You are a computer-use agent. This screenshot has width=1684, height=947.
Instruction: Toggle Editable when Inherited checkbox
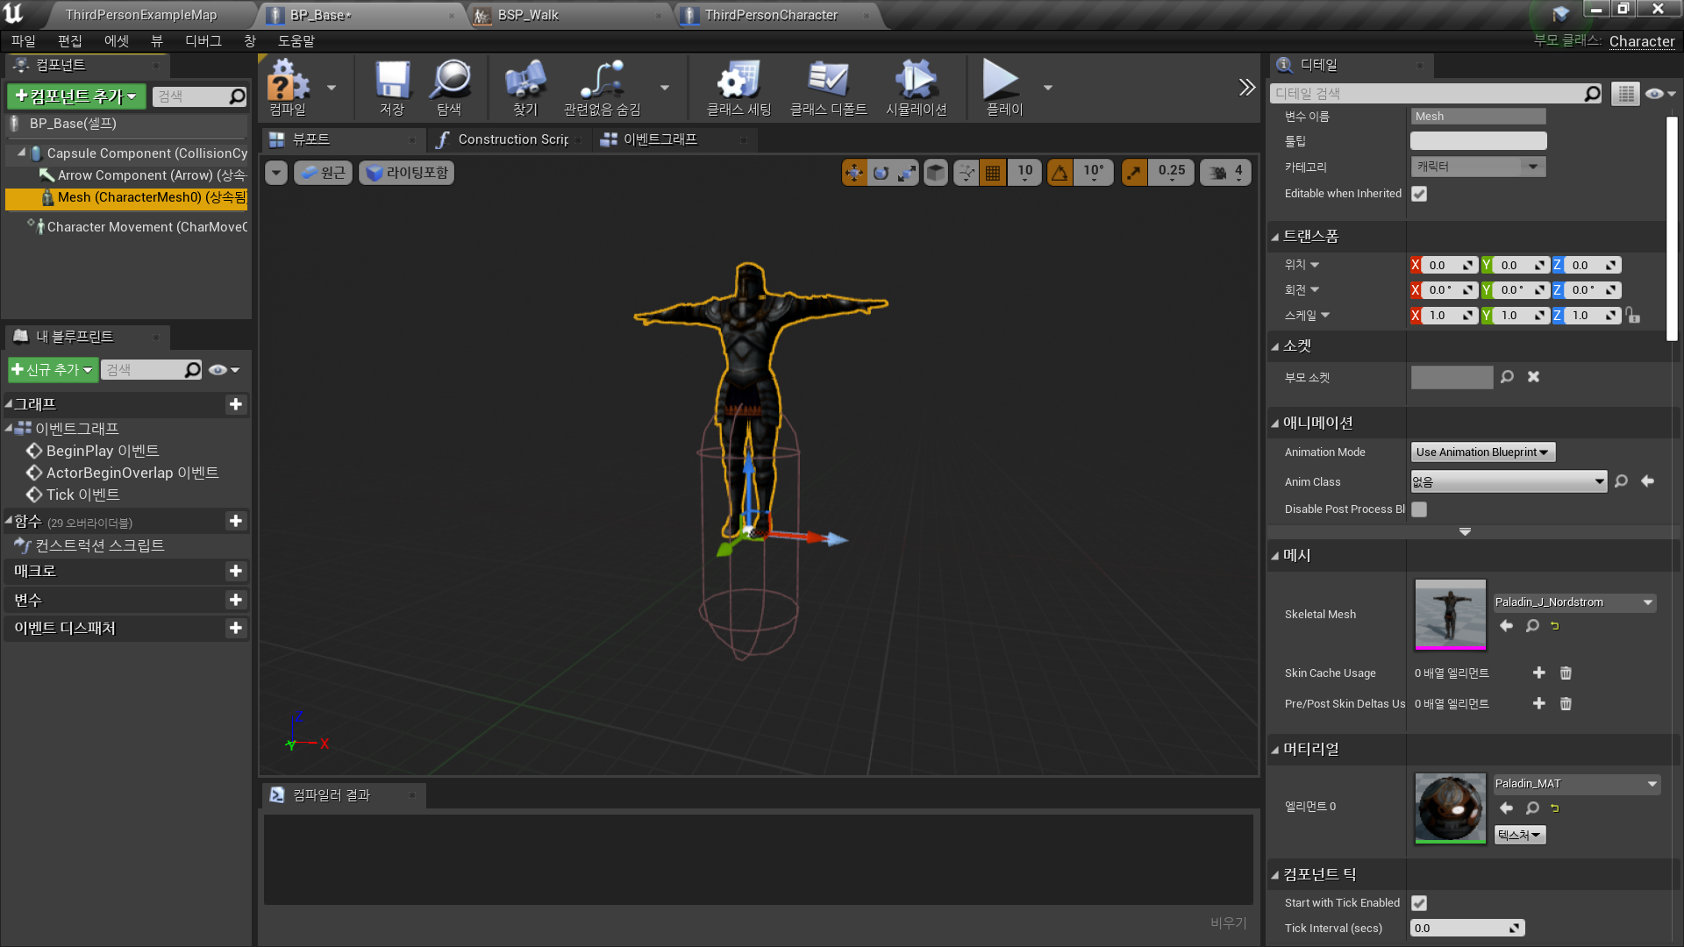click(x=1419, y=194)
